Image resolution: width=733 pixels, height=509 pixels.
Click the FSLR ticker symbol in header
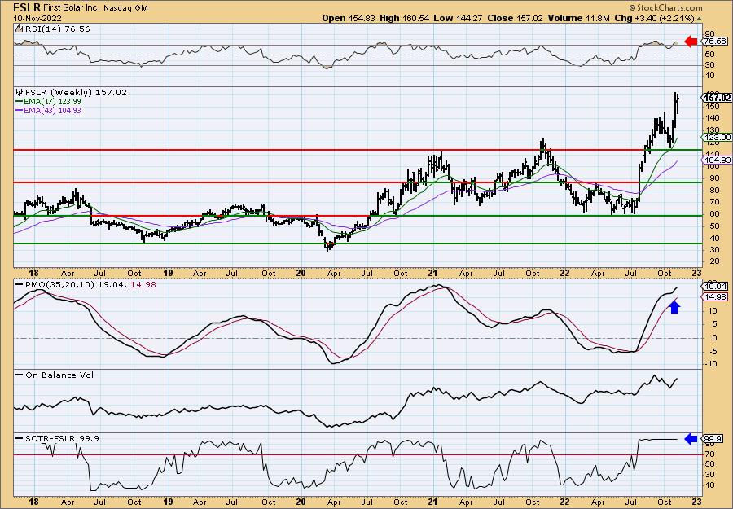coord(27,7)
